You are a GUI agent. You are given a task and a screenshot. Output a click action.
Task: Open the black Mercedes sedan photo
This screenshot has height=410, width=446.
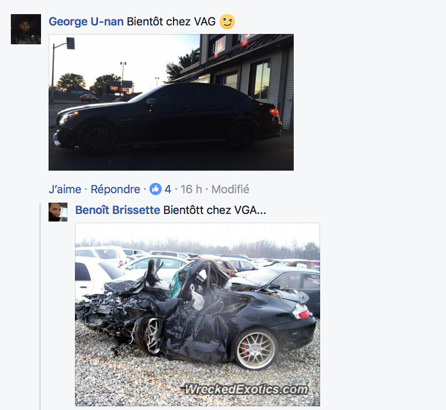pos(171,102)
